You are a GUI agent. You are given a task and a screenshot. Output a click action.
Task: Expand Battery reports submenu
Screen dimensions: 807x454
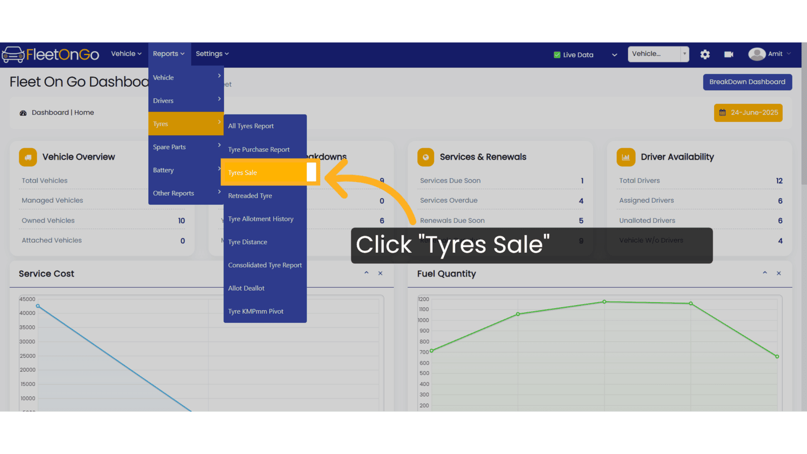click(186, 170)
